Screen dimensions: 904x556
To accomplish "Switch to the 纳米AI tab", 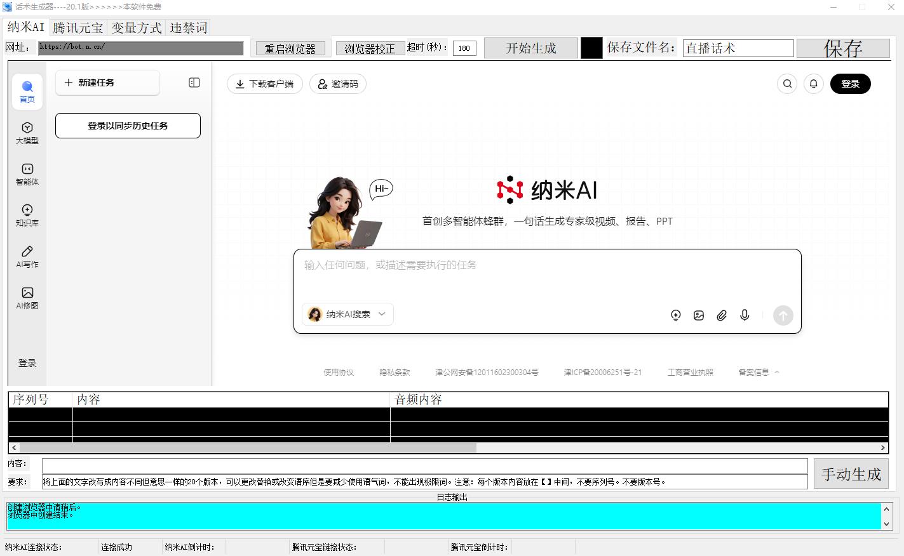I will [26, 27].
